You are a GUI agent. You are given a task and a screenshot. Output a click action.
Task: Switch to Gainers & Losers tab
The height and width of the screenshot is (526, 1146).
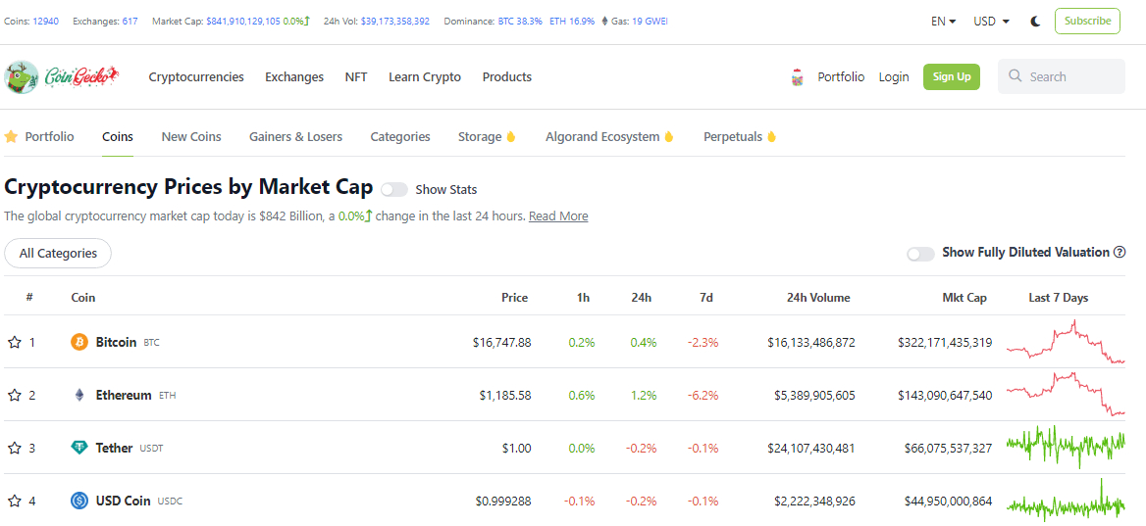click(296, 136)
